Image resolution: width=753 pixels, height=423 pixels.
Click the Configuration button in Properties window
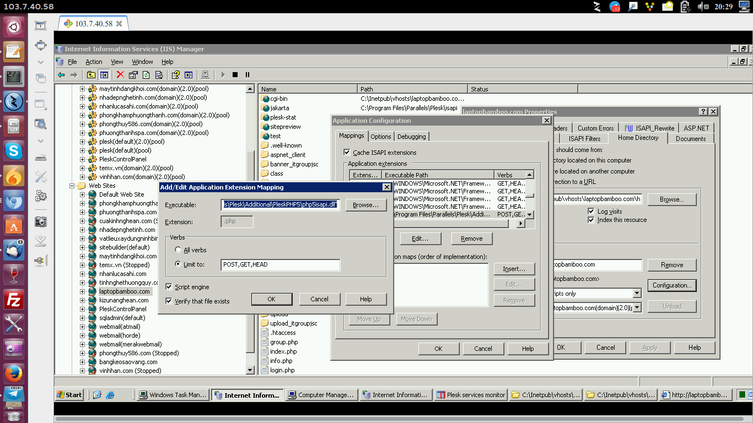coord(671,285)
